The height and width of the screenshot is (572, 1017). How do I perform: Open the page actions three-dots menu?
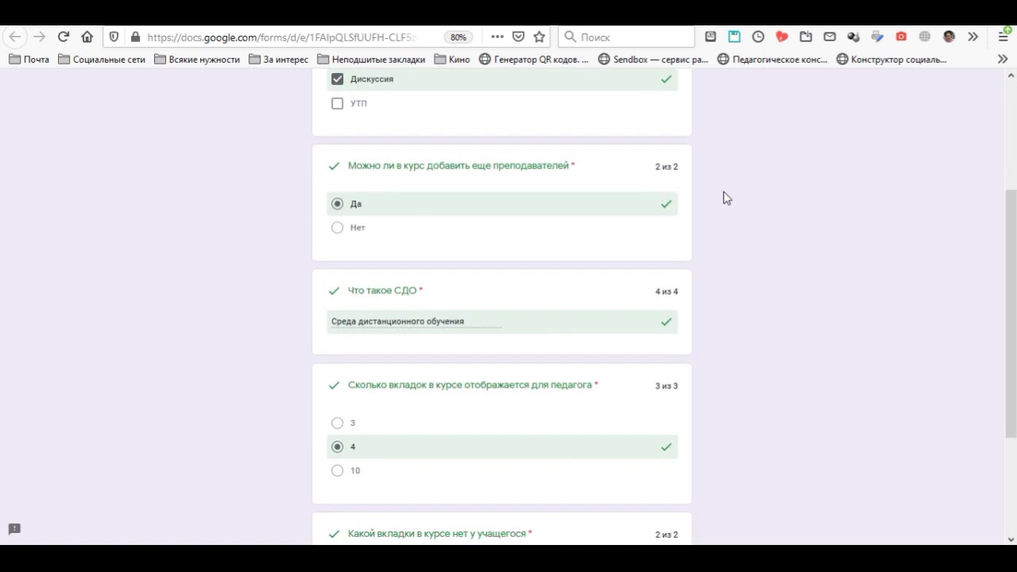coord(497,37)
